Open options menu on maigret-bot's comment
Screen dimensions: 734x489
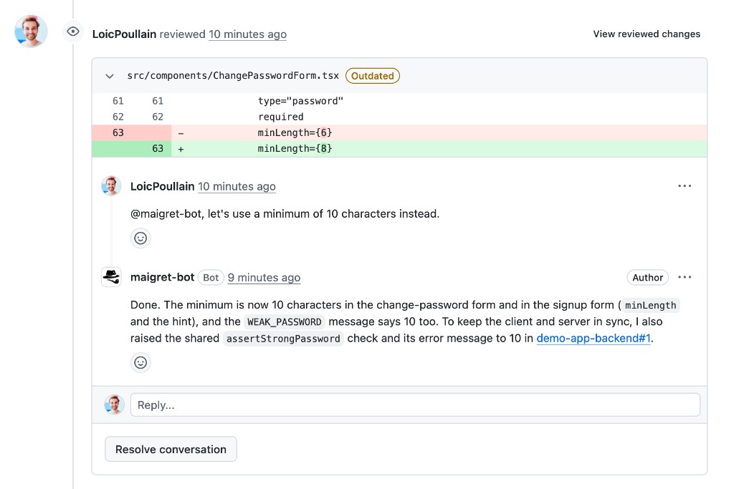click(x=685, y=277)
